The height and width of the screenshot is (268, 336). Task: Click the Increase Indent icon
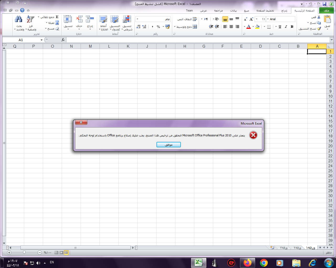(211, 27)
